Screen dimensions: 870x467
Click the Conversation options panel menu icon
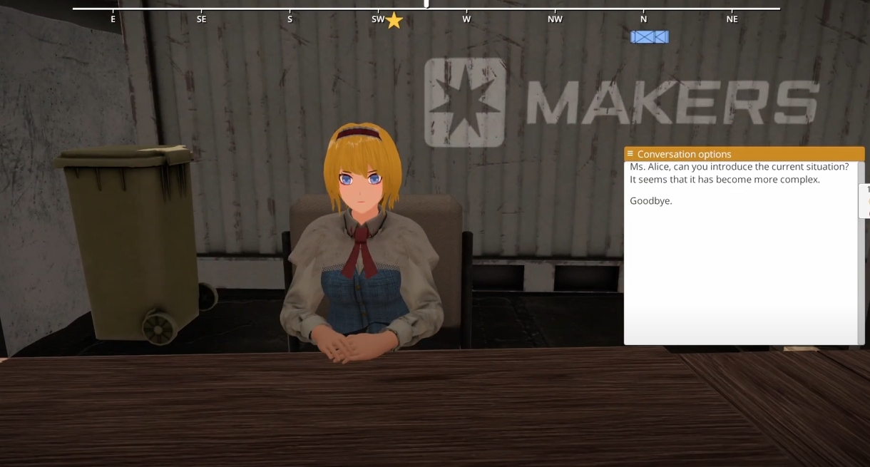(x=630, y=153)
